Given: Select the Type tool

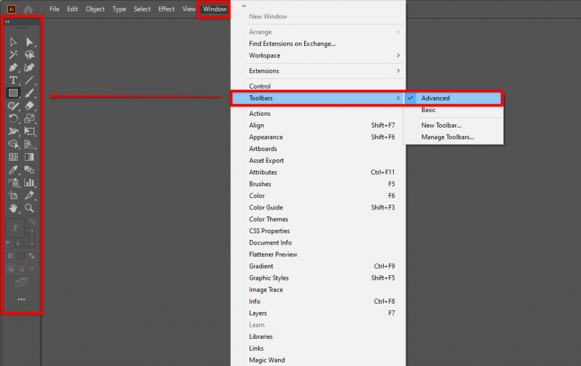Looking at the screenshot, I should pyautogui.click(x=14, y=81).
